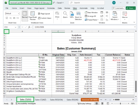Screen dimensions: 140x105
Task: Click the Comments button
Action: (x=118, y=8)
